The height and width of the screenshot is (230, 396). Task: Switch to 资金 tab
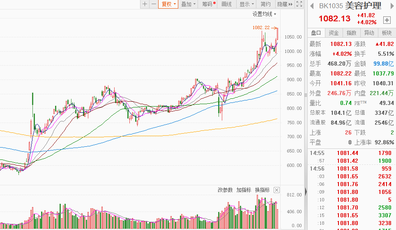click(334, 33)
